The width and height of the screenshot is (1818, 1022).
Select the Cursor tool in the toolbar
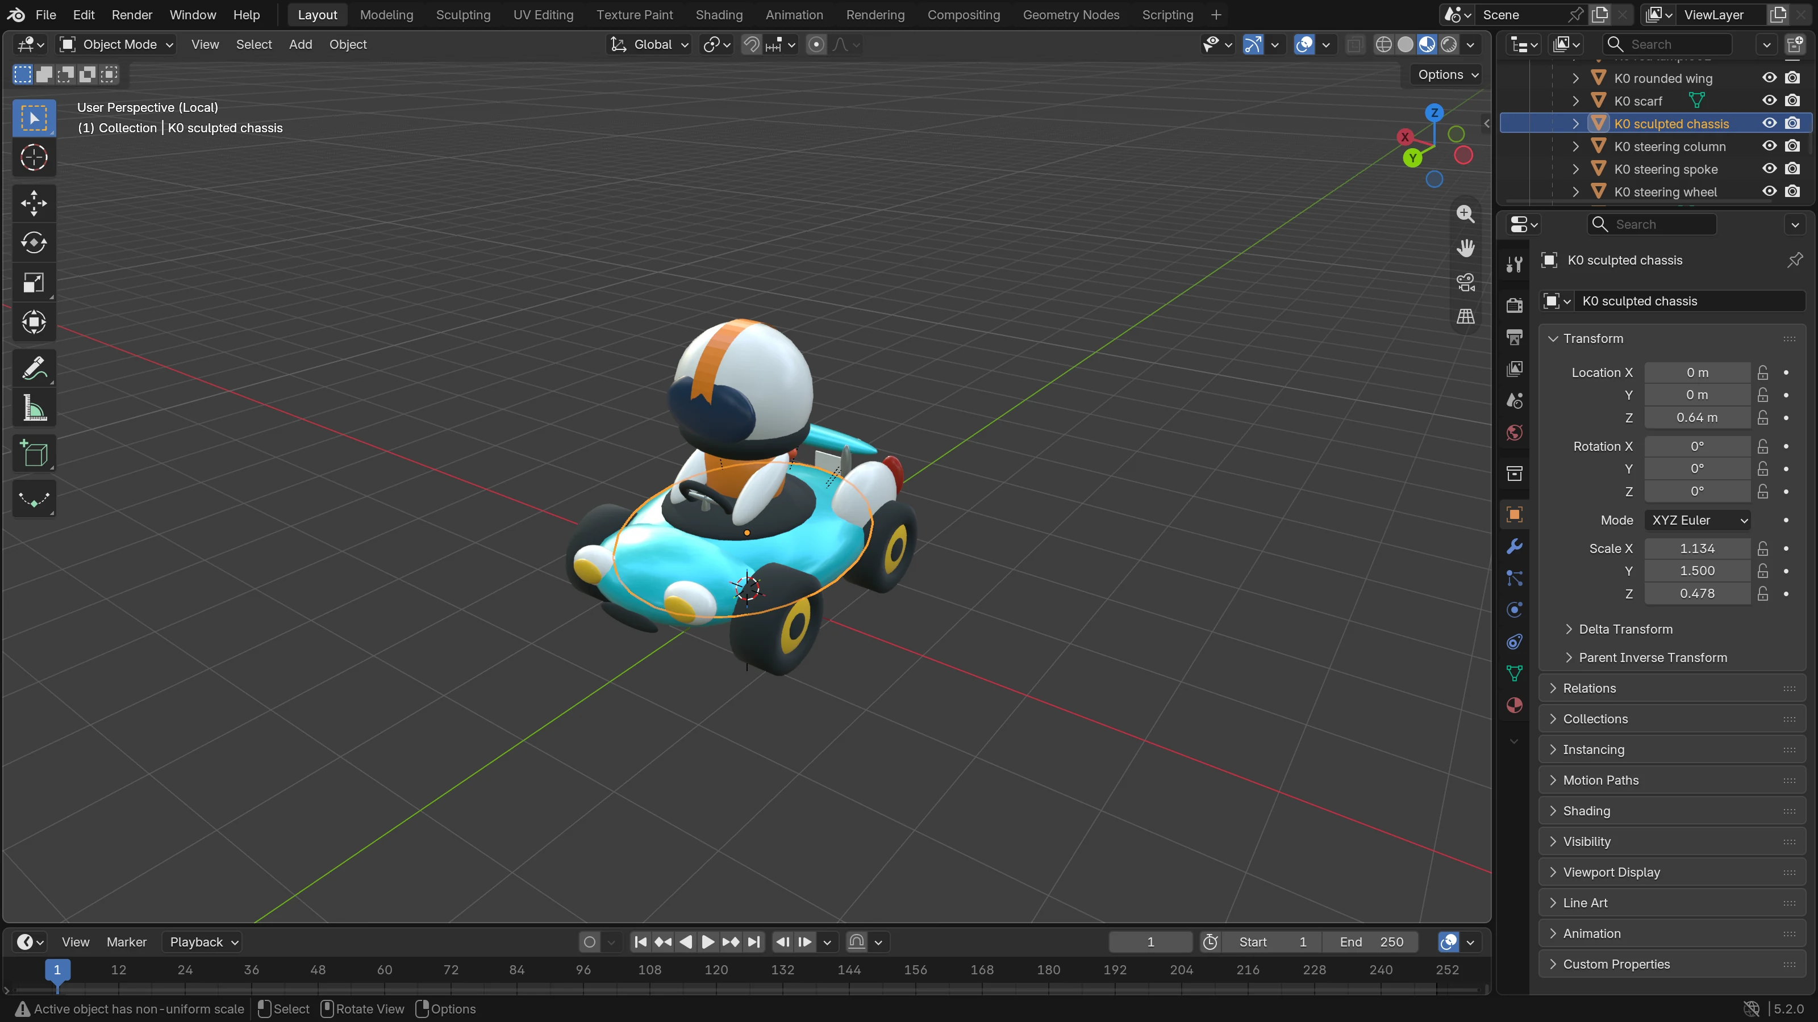[x=34, y=157]
